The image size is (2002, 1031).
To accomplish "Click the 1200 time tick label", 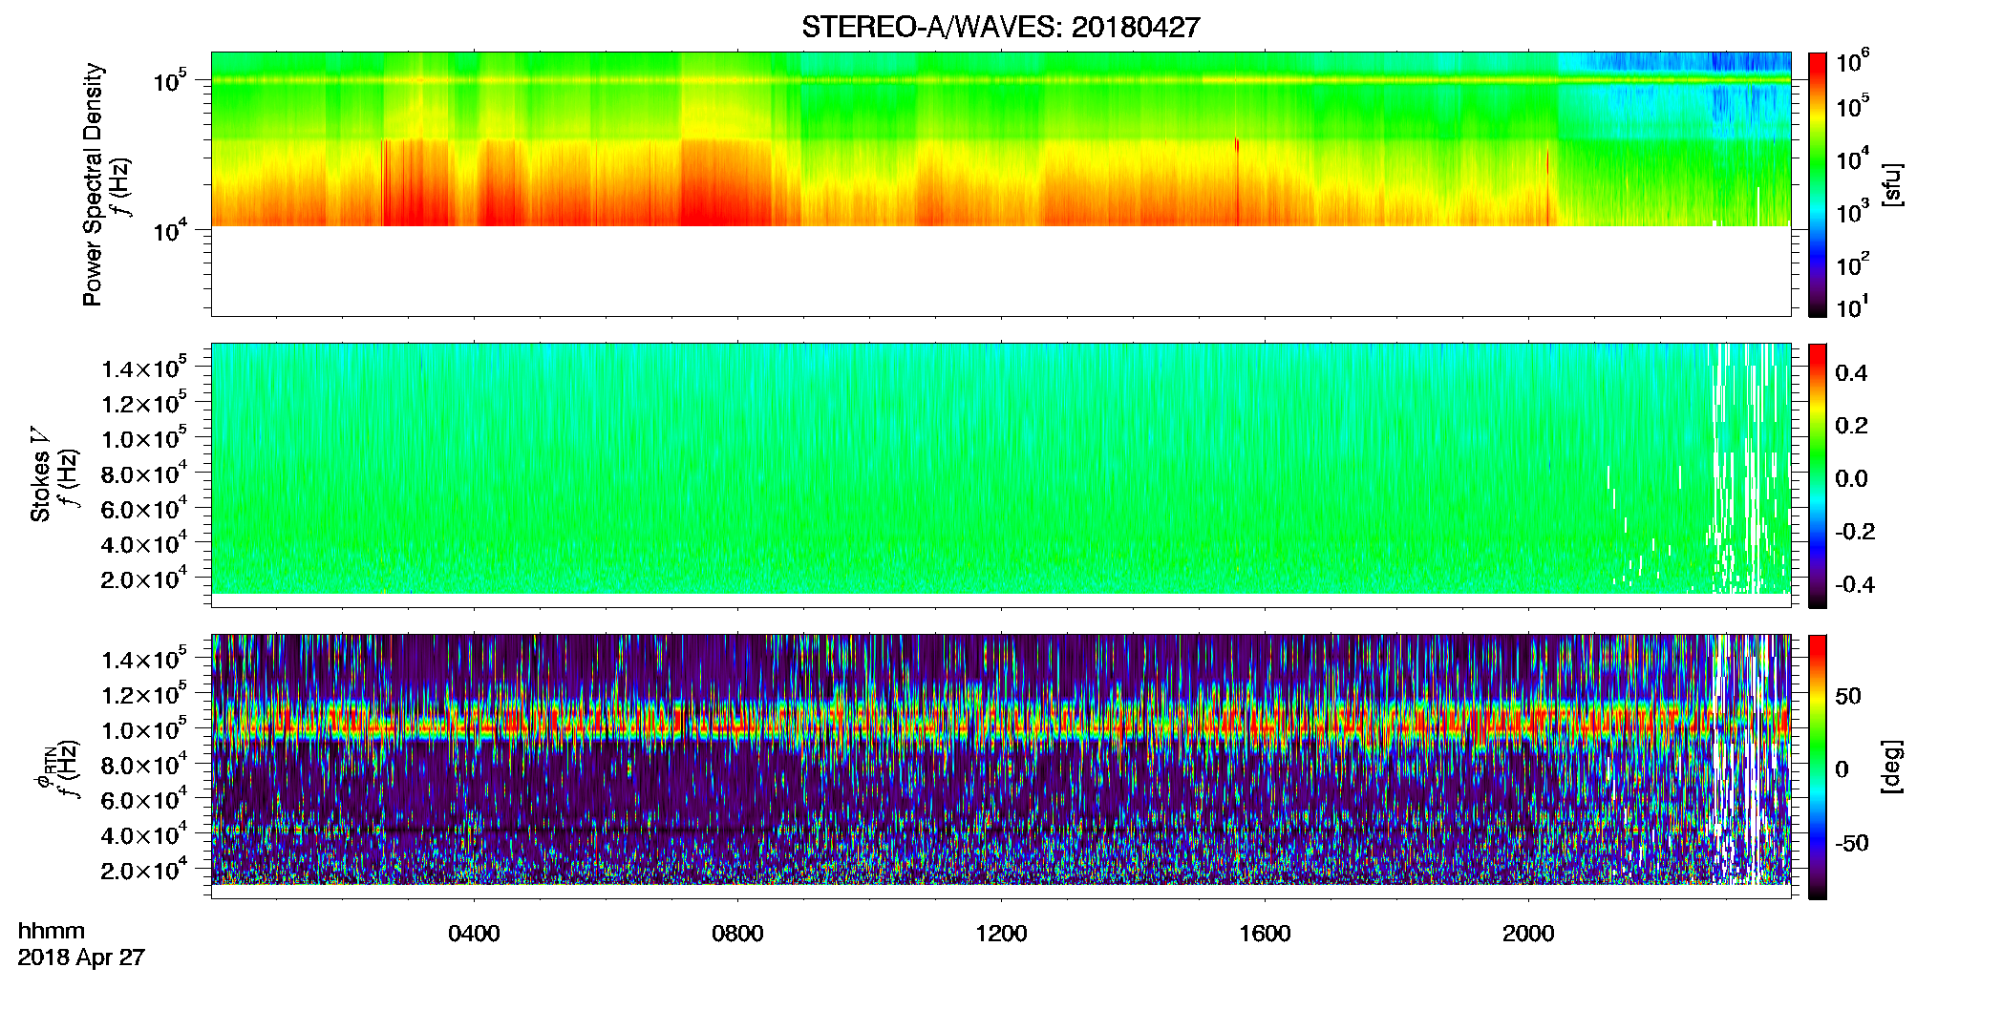I will (x=1001, y=934).
